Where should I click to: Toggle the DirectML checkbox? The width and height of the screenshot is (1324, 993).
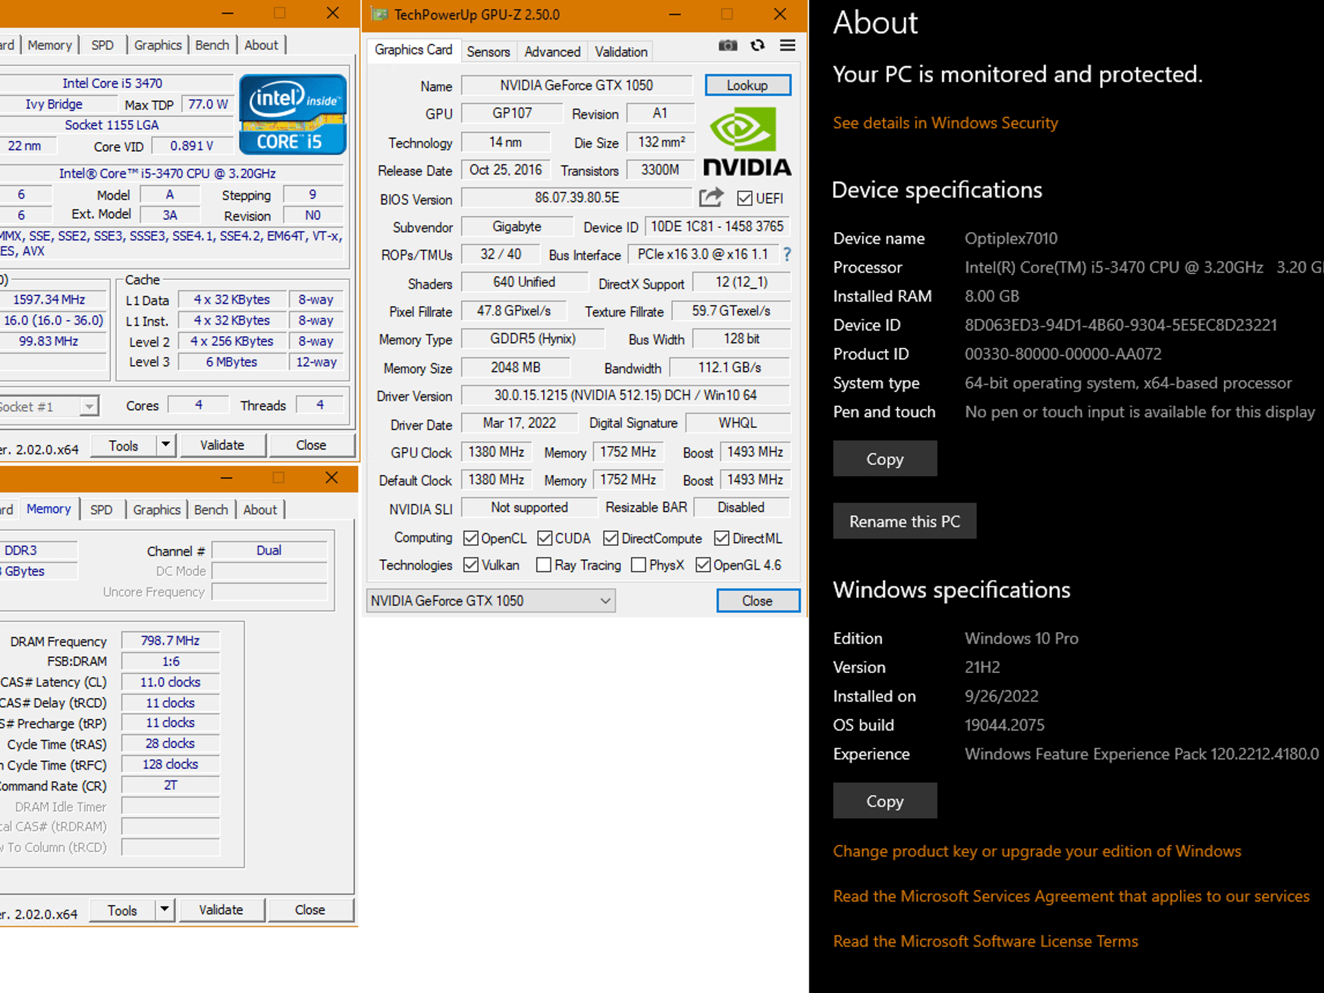pyautogui.click(x=722, y=538)
